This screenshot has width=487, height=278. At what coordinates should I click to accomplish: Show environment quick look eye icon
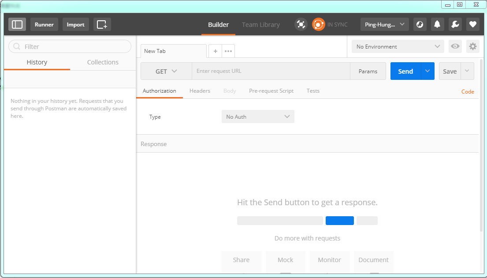[455, 46]
